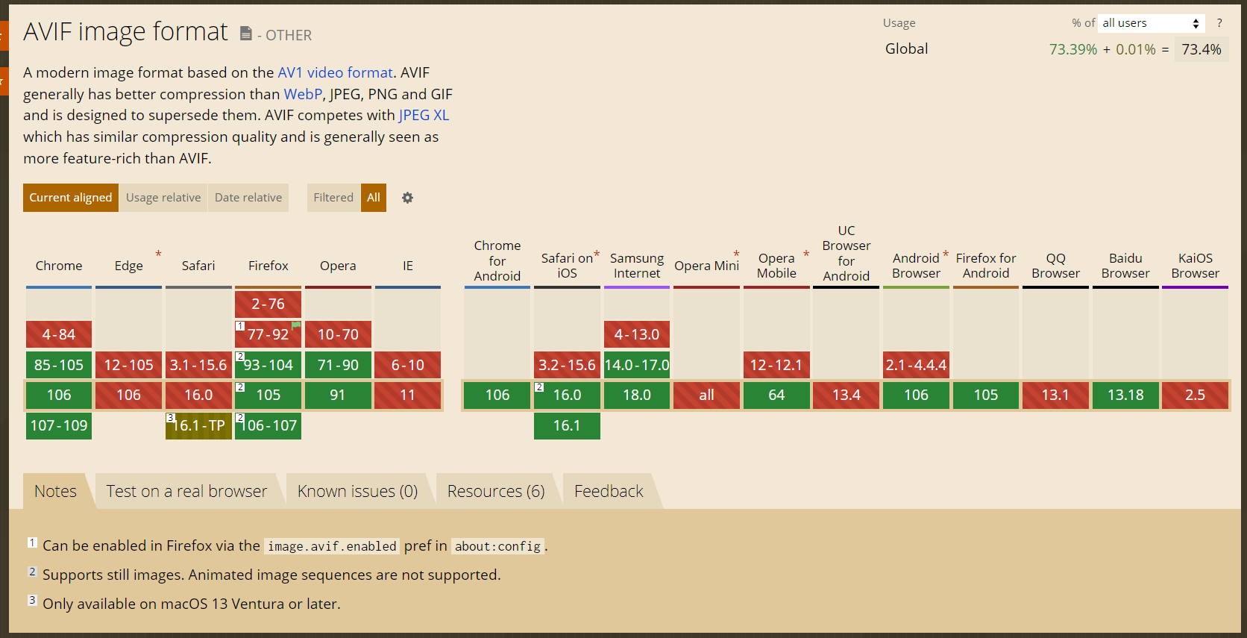Click the question mark help icon
The width and height of the screenshot is (1247, 638).
click(x=1219, y=23)
